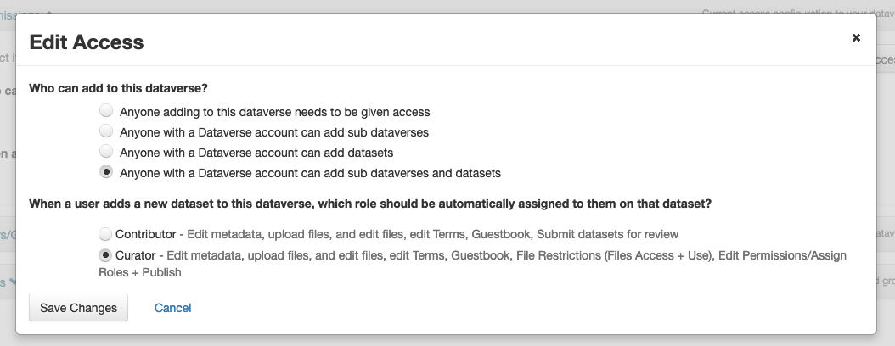Click the 'Who can add to this dataverse?' heading

pyautogui.click(x=119, y=88)
